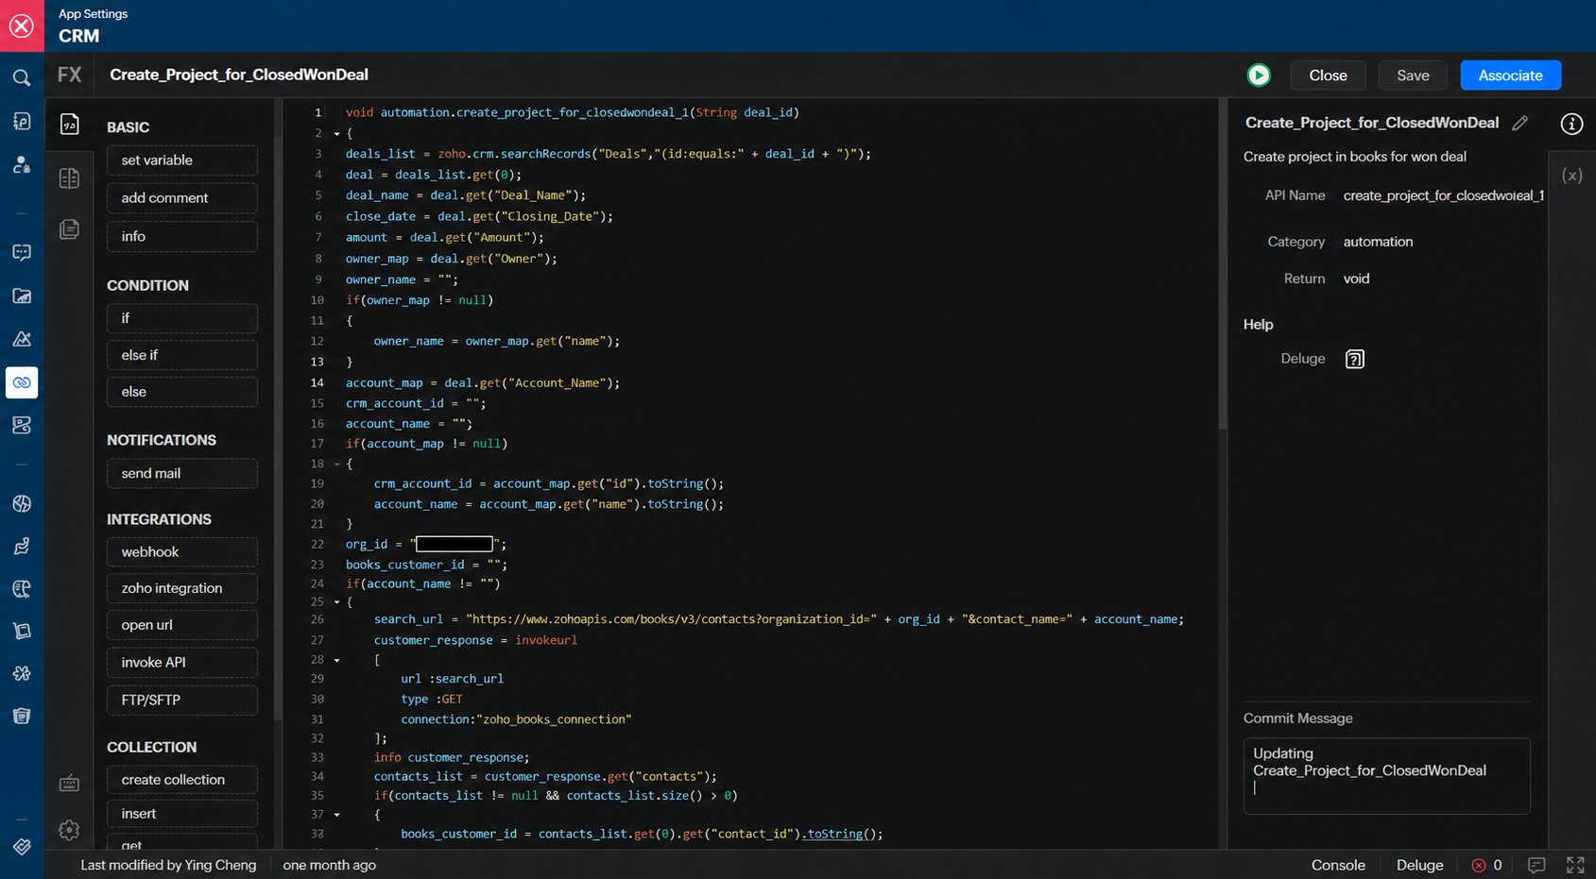Click the Close button
1596x879 pixels.
coord(1328,76)
